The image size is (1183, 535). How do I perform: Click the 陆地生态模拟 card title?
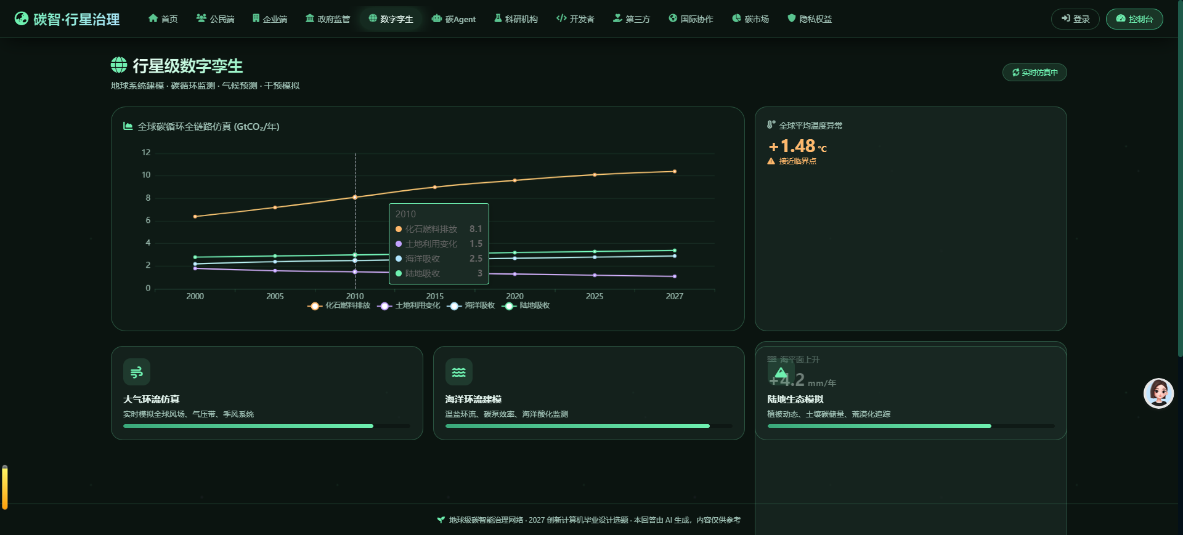click(795, 400)
